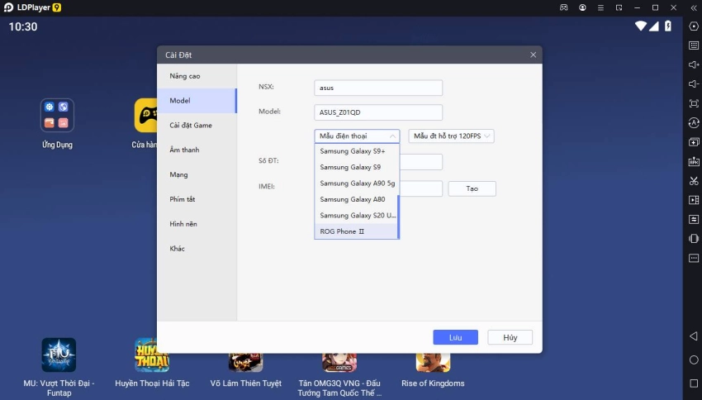This screenshot has width=702, height=400.
Task: Click the Android back triangle button
Action: point(694,336)
